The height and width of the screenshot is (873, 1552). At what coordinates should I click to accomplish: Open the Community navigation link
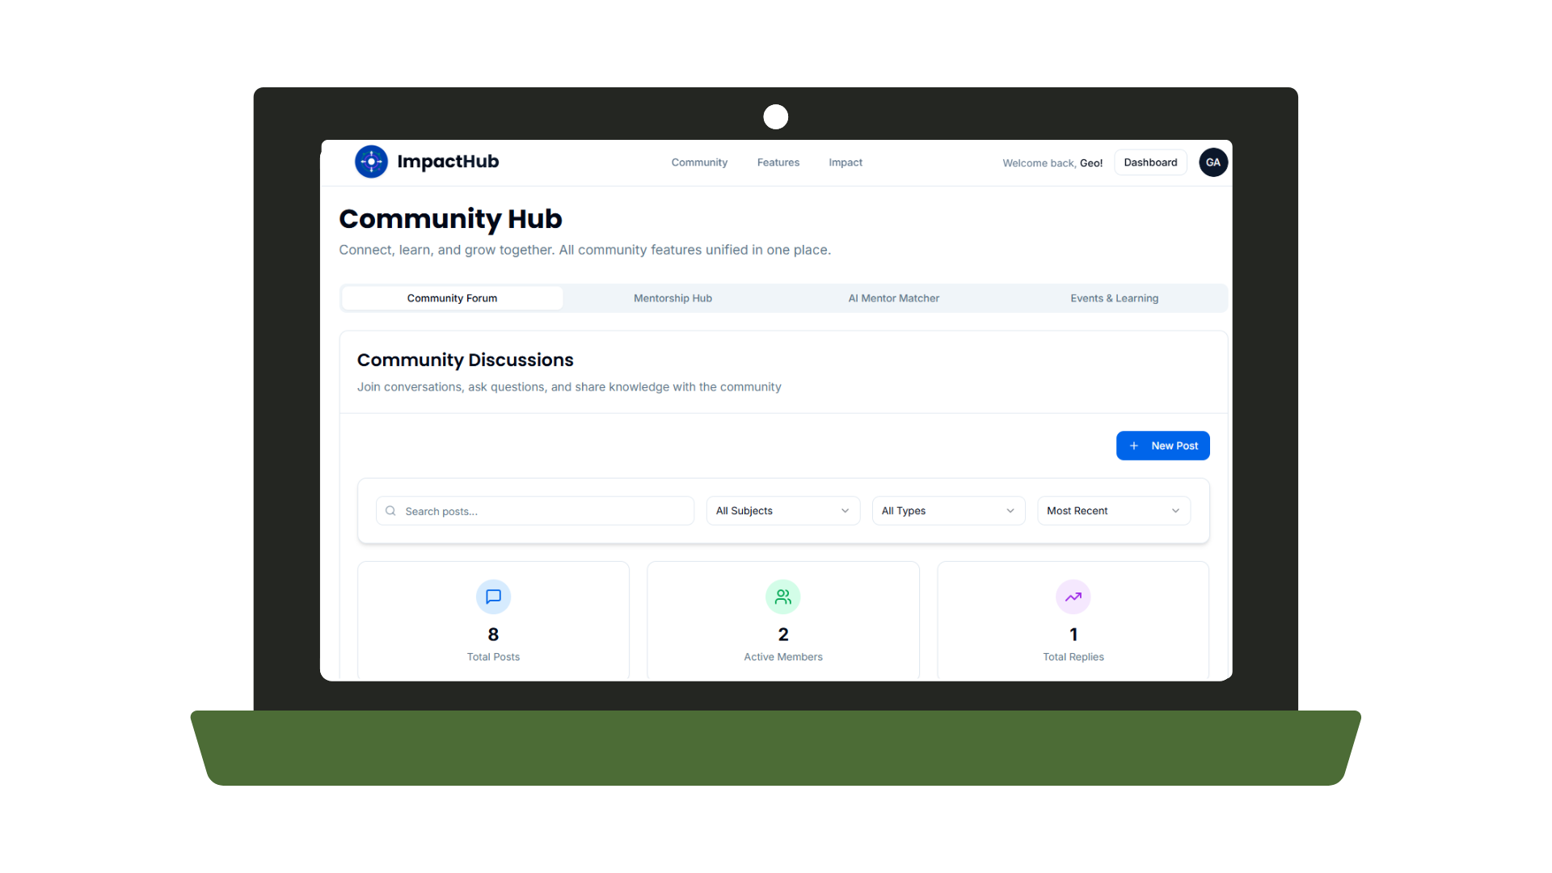click(x=699, y=162)
